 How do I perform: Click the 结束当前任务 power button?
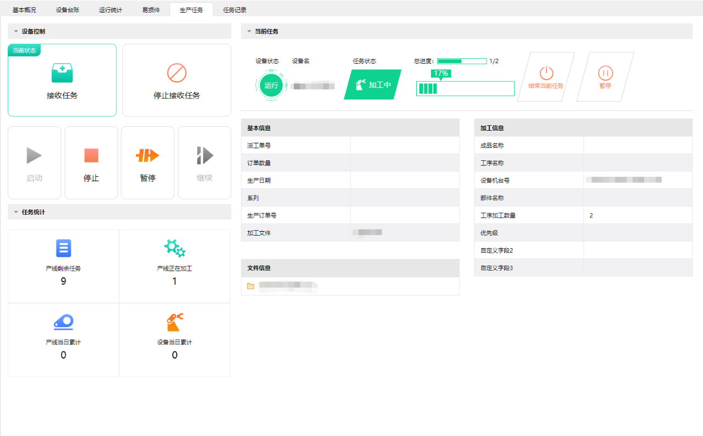[546, 73]
